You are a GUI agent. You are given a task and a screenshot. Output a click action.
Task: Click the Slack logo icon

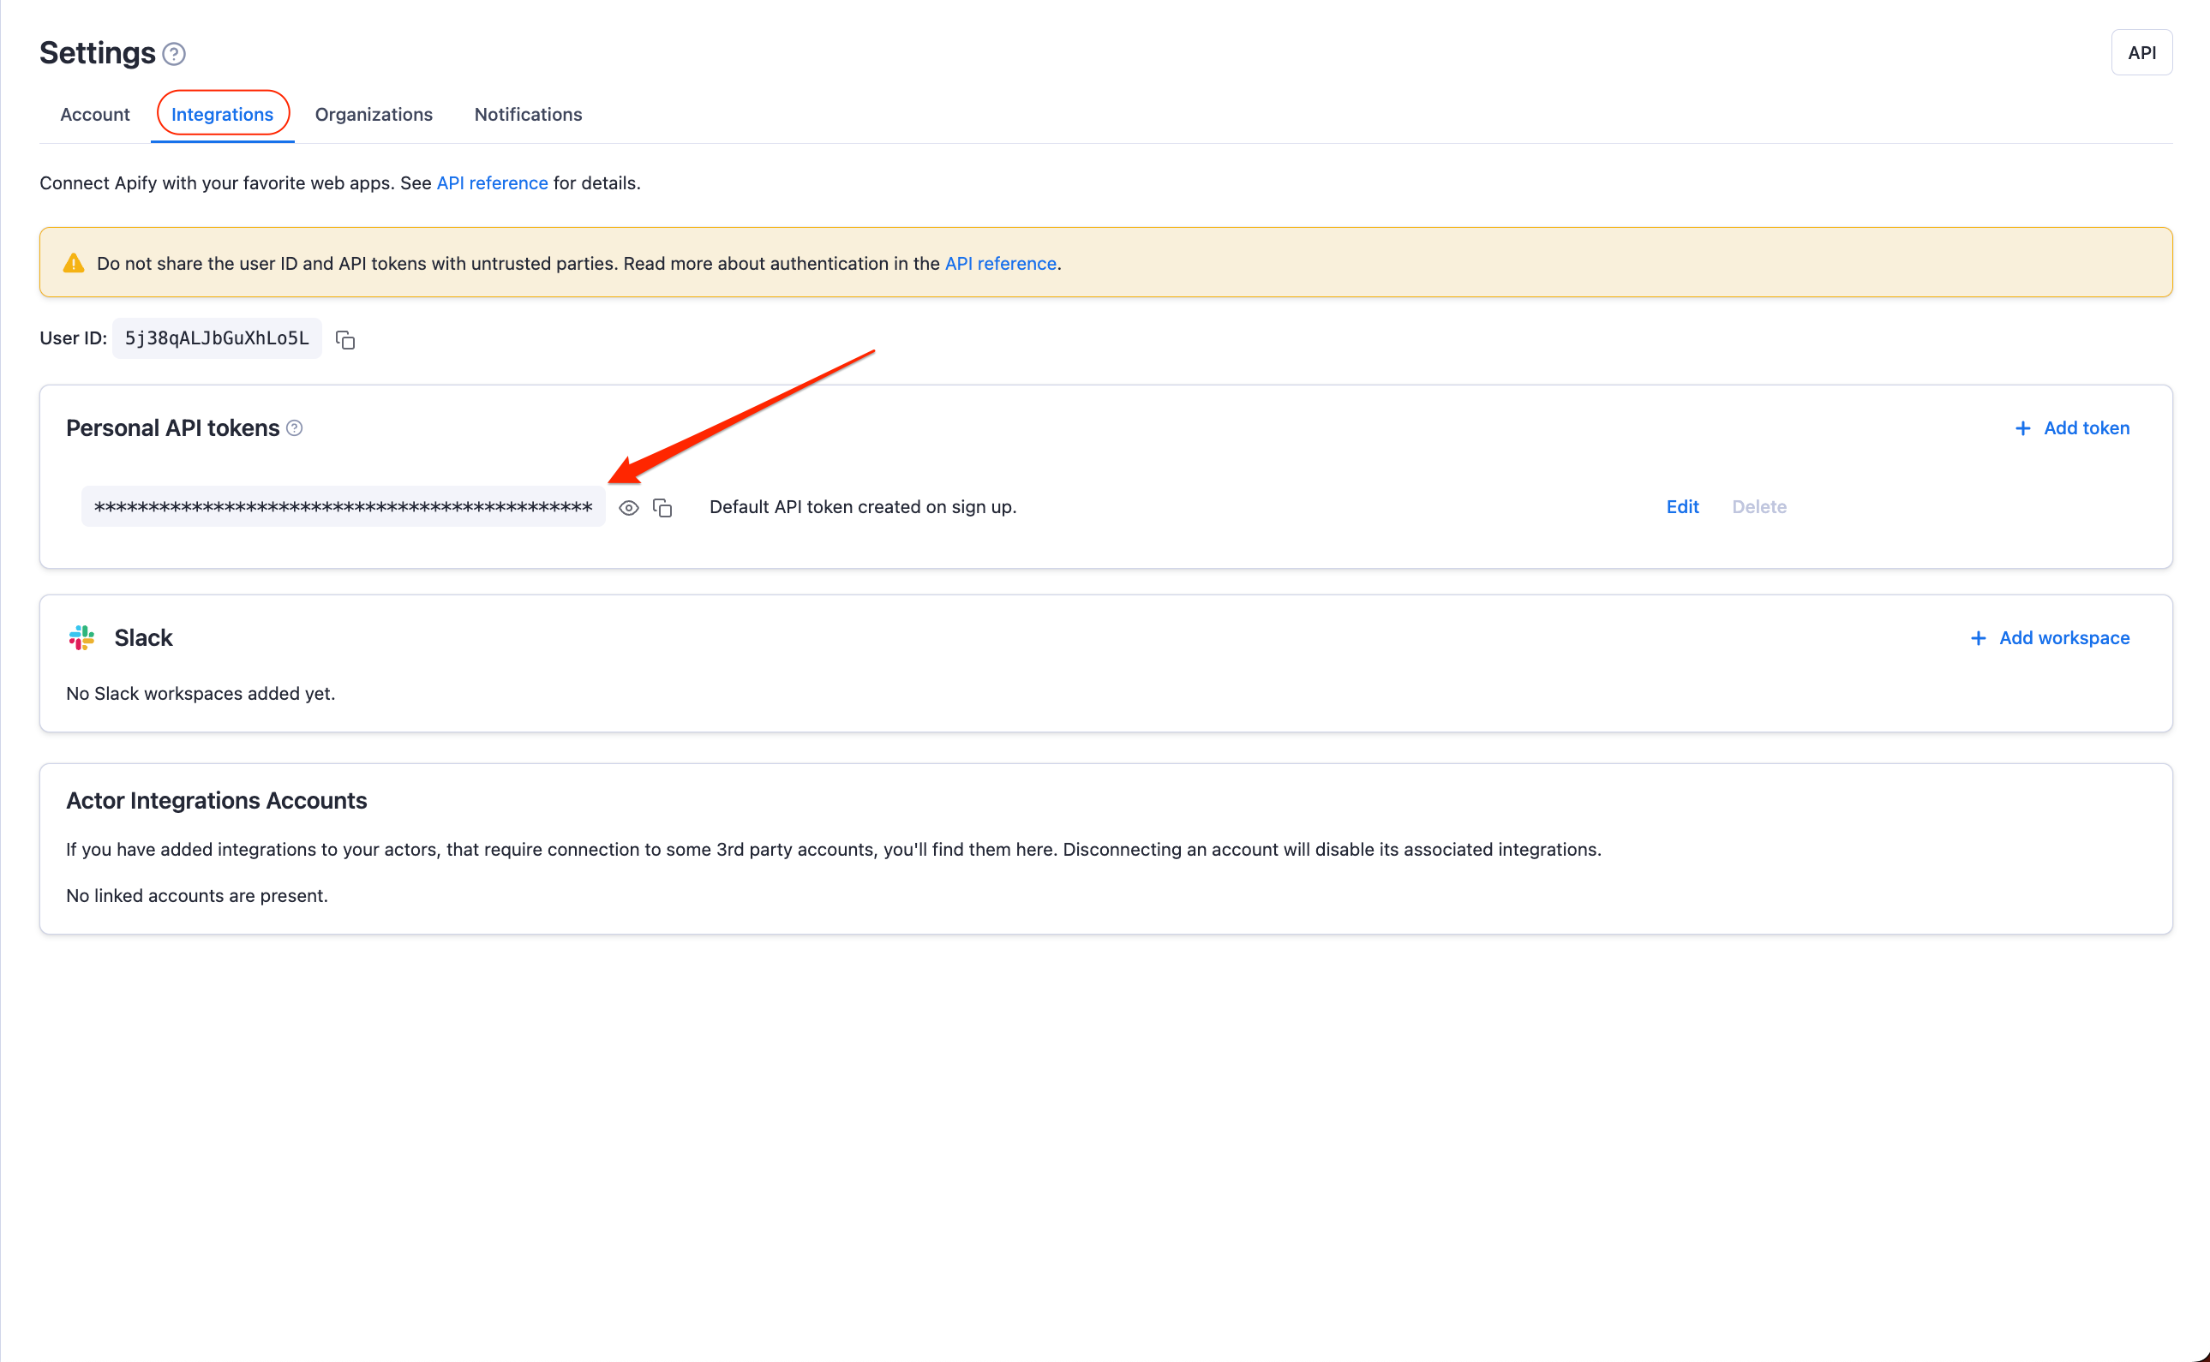pos(81,638)
